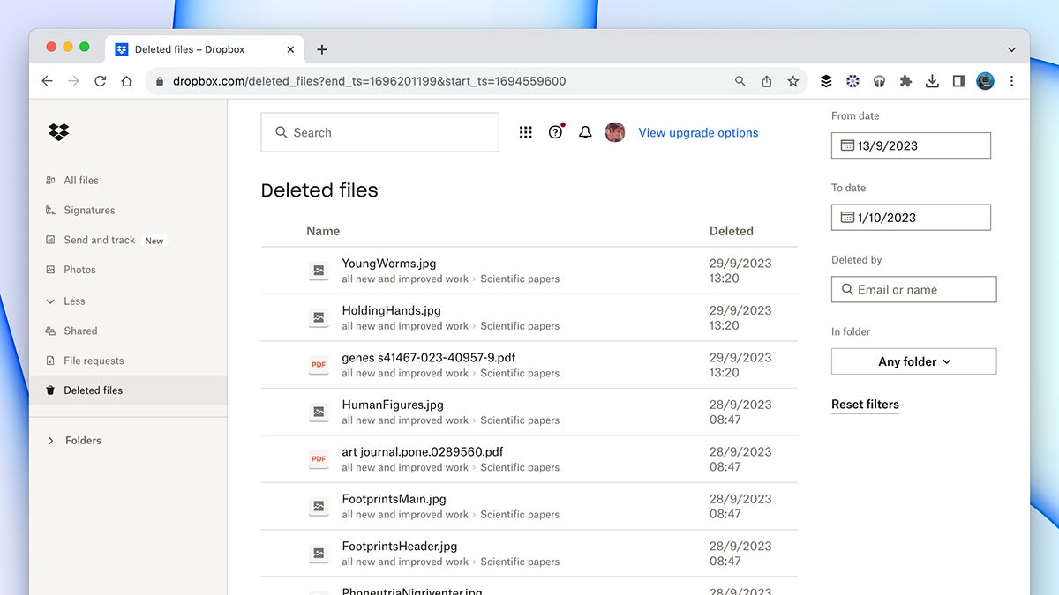The width and height of the screenshot is (1059, 595).
Task: Click the PDF icon beside genes s41467 file
Action: 318,365
